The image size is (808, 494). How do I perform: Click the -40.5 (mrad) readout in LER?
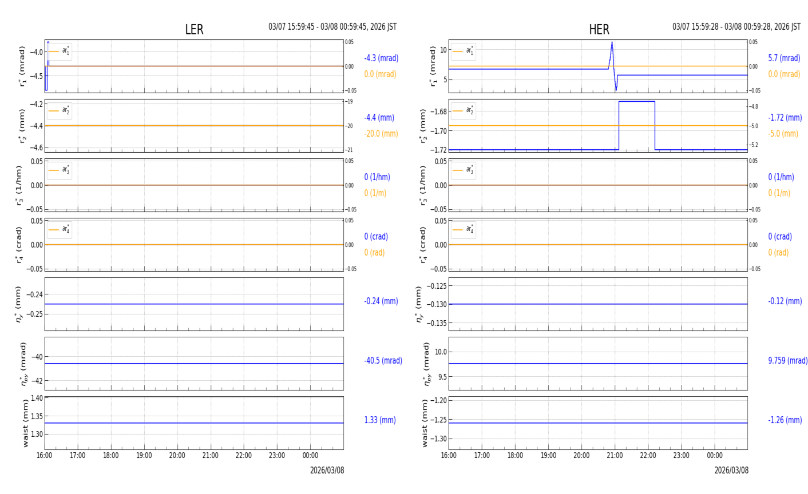pyautogui.click(x=383, y=361)
